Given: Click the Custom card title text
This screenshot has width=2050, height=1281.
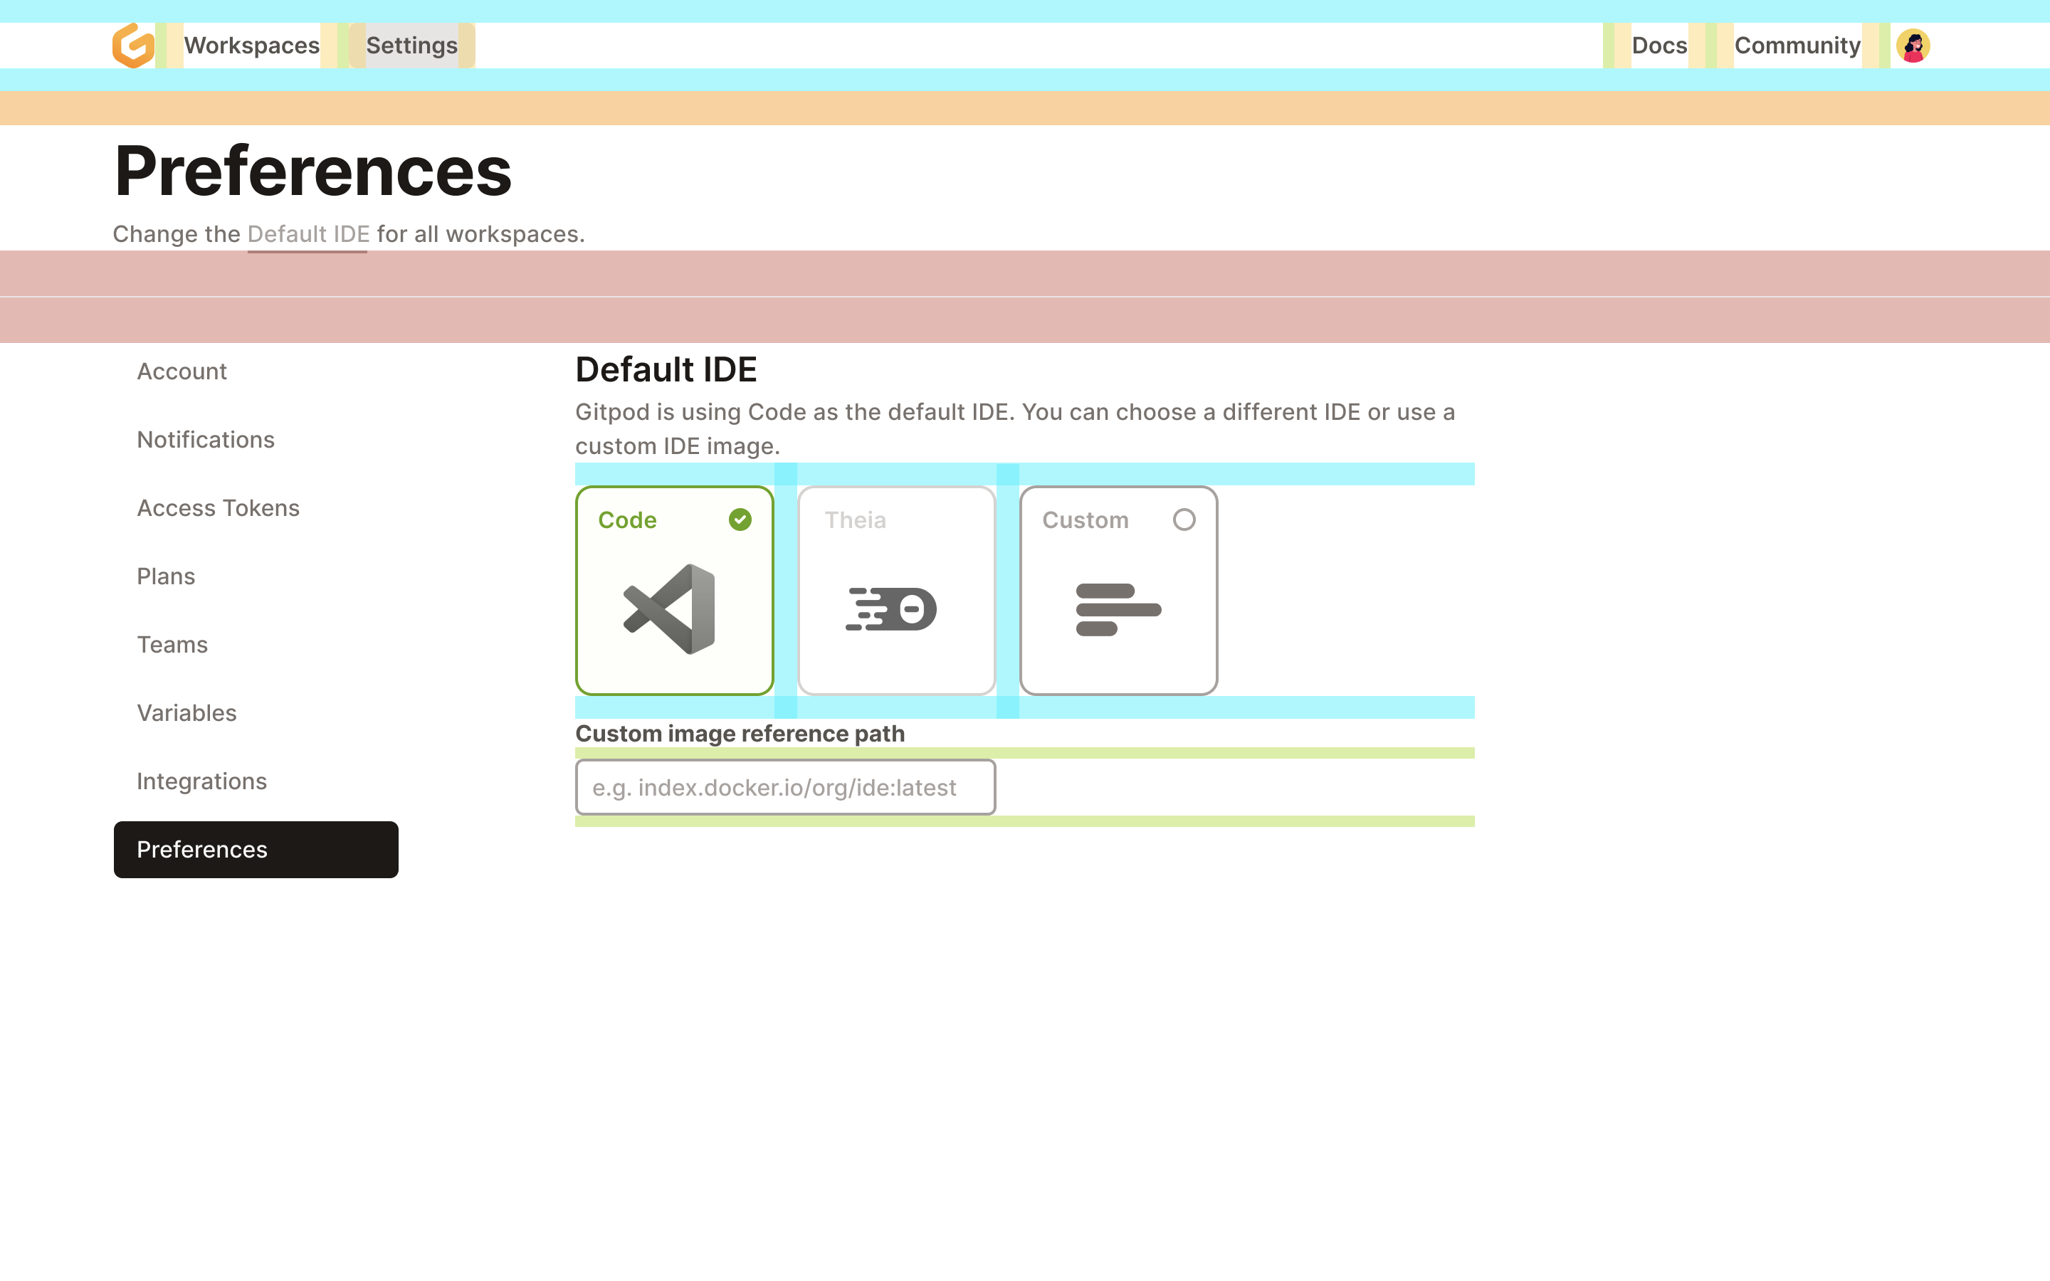Looking at the screenshot, I should pos(1085,520).
